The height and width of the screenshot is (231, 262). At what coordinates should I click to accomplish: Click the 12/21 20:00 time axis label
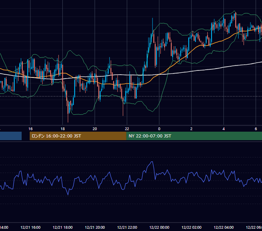pyautogui.click(x=95, y=227)
